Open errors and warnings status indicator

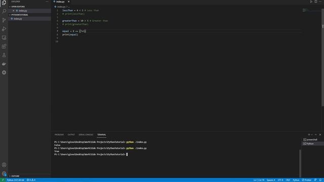click(31, 180)
